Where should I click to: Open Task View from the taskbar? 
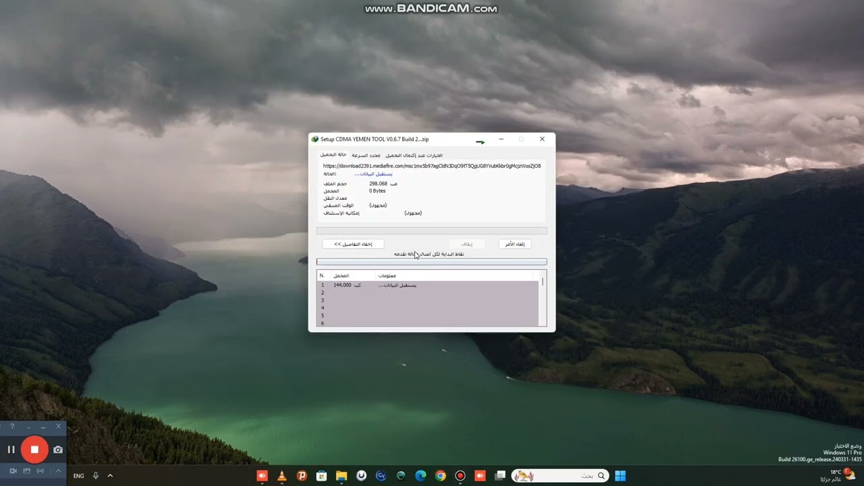[500, 476]
